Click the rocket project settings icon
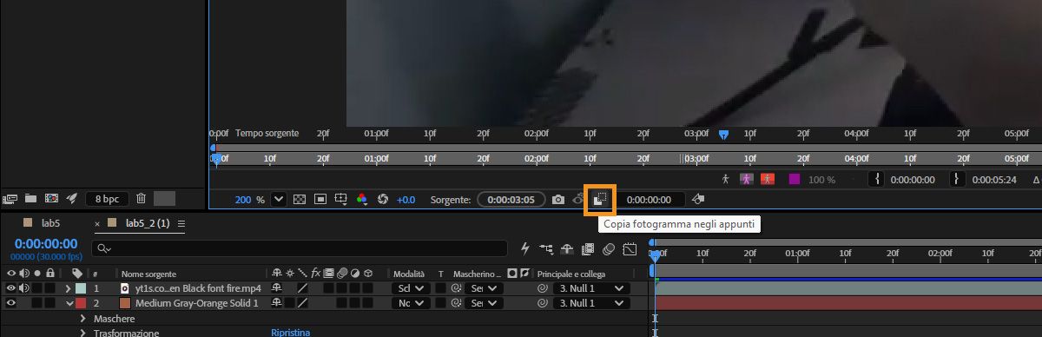Screen dimensions: 1042x337 point(72,199)
